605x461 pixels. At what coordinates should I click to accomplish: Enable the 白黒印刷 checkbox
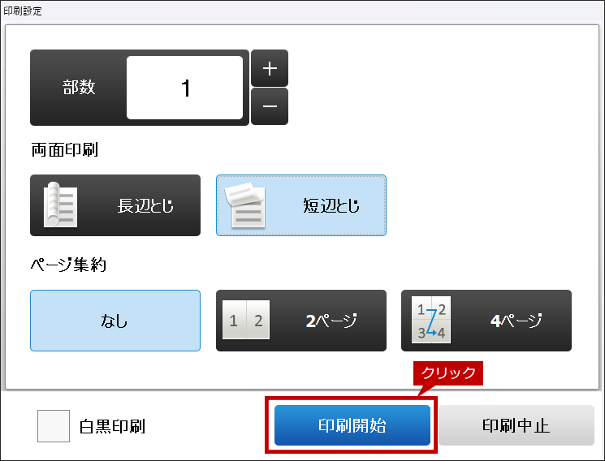(x=54, y=426)
